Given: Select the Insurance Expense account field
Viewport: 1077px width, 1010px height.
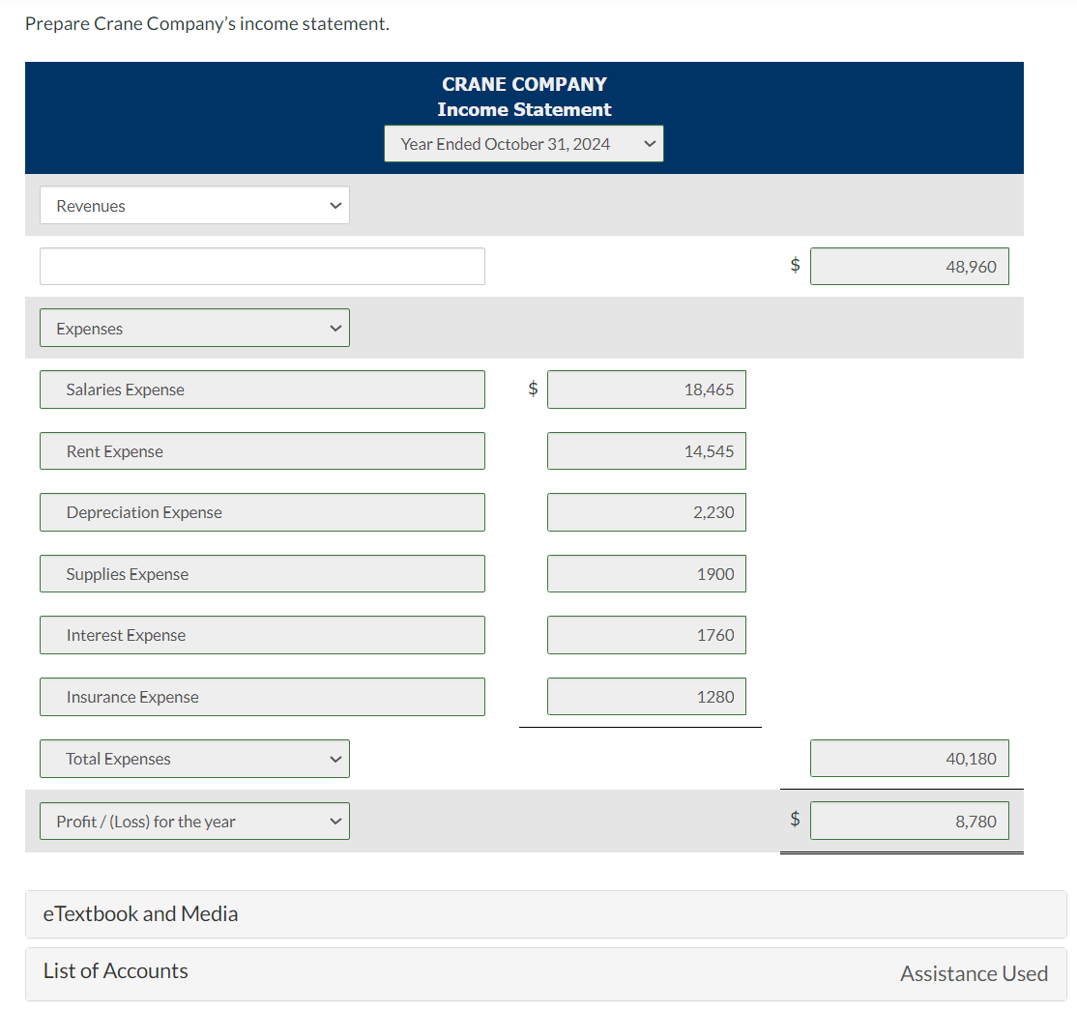Looking at the screenshot, I should coord(262,697).
